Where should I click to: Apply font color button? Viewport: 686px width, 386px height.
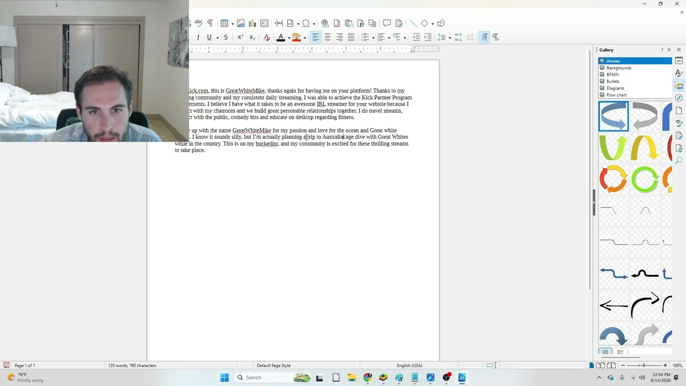coord(280,37)
